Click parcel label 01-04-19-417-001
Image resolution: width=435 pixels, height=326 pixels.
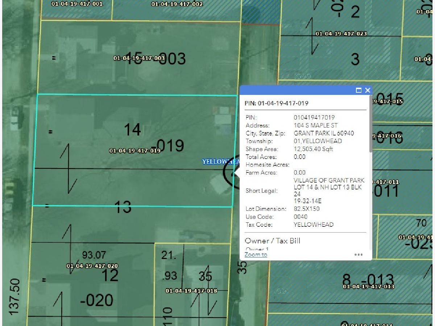coord(77,4)
